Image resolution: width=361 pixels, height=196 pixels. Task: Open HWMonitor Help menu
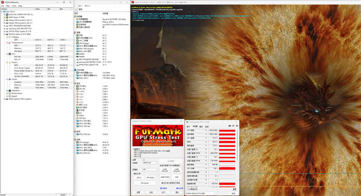coord(20,6)
